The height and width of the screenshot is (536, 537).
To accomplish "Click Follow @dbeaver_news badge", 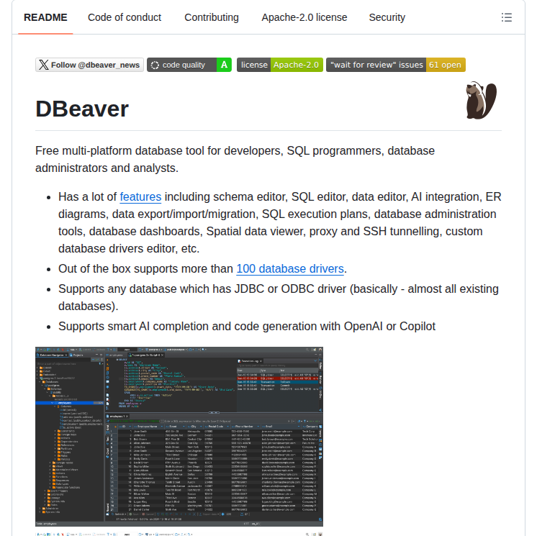I will click(89, 65).
